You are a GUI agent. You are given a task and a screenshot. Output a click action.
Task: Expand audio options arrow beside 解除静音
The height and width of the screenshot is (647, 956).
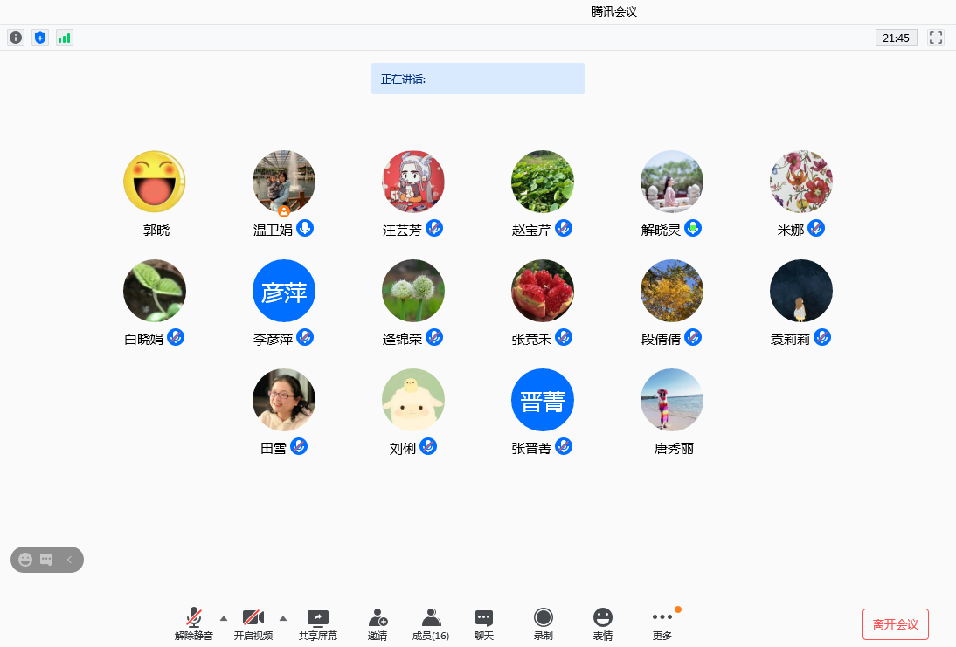pyautogui.click(x=224, y=618)
